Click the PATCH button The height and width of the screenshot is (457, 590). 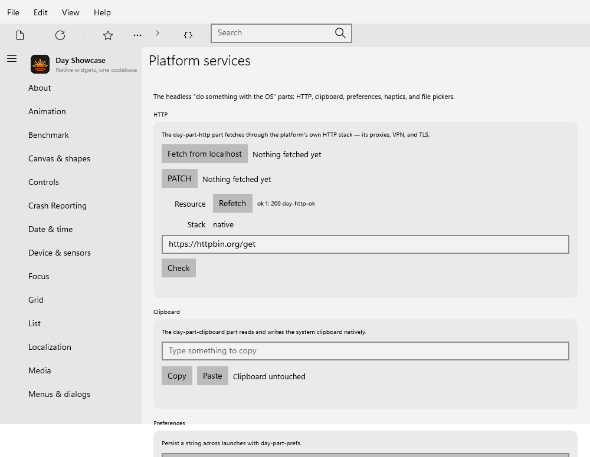pyautogui.click(x=179, y=178)
